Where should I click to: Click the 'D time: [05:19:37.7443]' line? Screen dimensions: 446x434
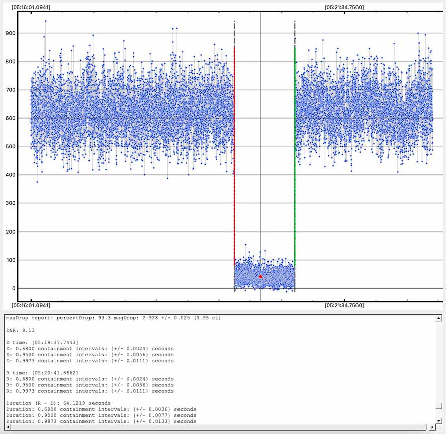pyautogui.click(x=42, y=342)
